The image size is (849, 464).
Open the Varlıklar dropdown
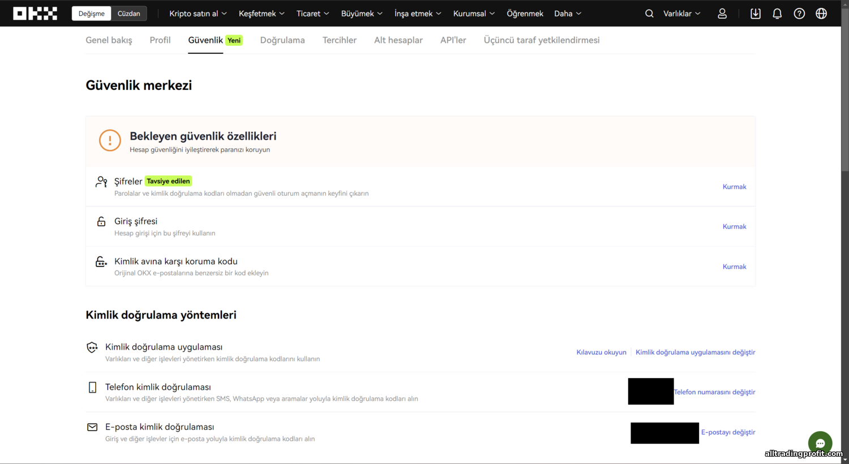pyautogui.click(x=681, y=14)
